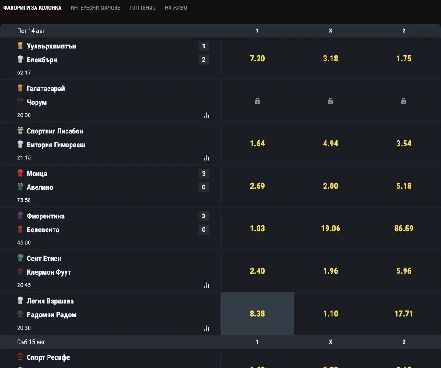Image resolution: width=441 pixels, height=368 pixels.
Task: Choose draw odds 1.10
Action: pyautogui.click(x=331, y=314)
